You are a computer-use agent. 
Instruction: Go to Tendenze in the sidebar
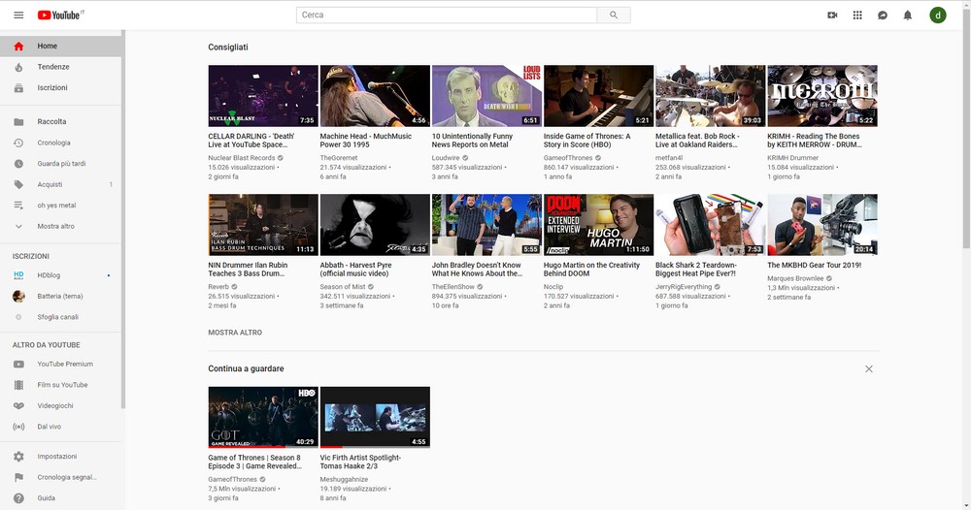[53, 67]
